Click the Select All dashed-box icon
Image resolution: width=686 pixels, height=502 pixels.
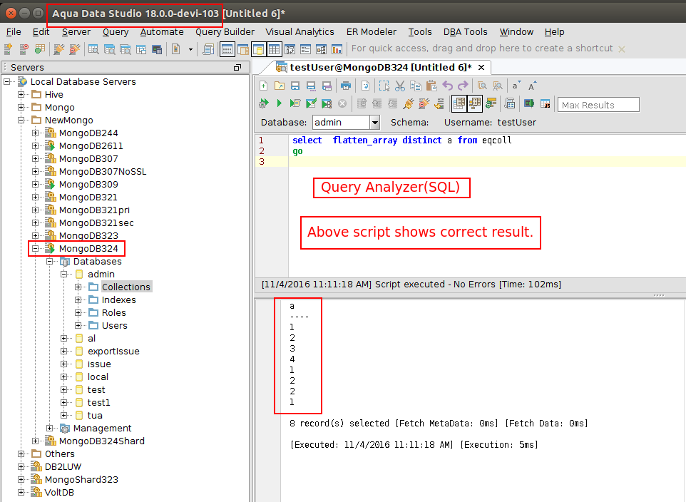tap(384, 86)
